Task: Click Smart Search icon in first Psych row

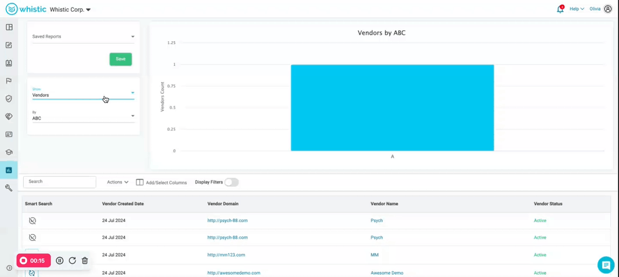Action: [x=33, y=221]
